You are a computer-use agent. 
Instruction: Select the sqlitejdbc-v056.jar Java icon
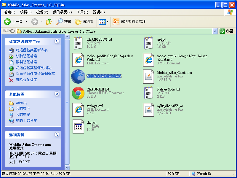tap(148, 110)
